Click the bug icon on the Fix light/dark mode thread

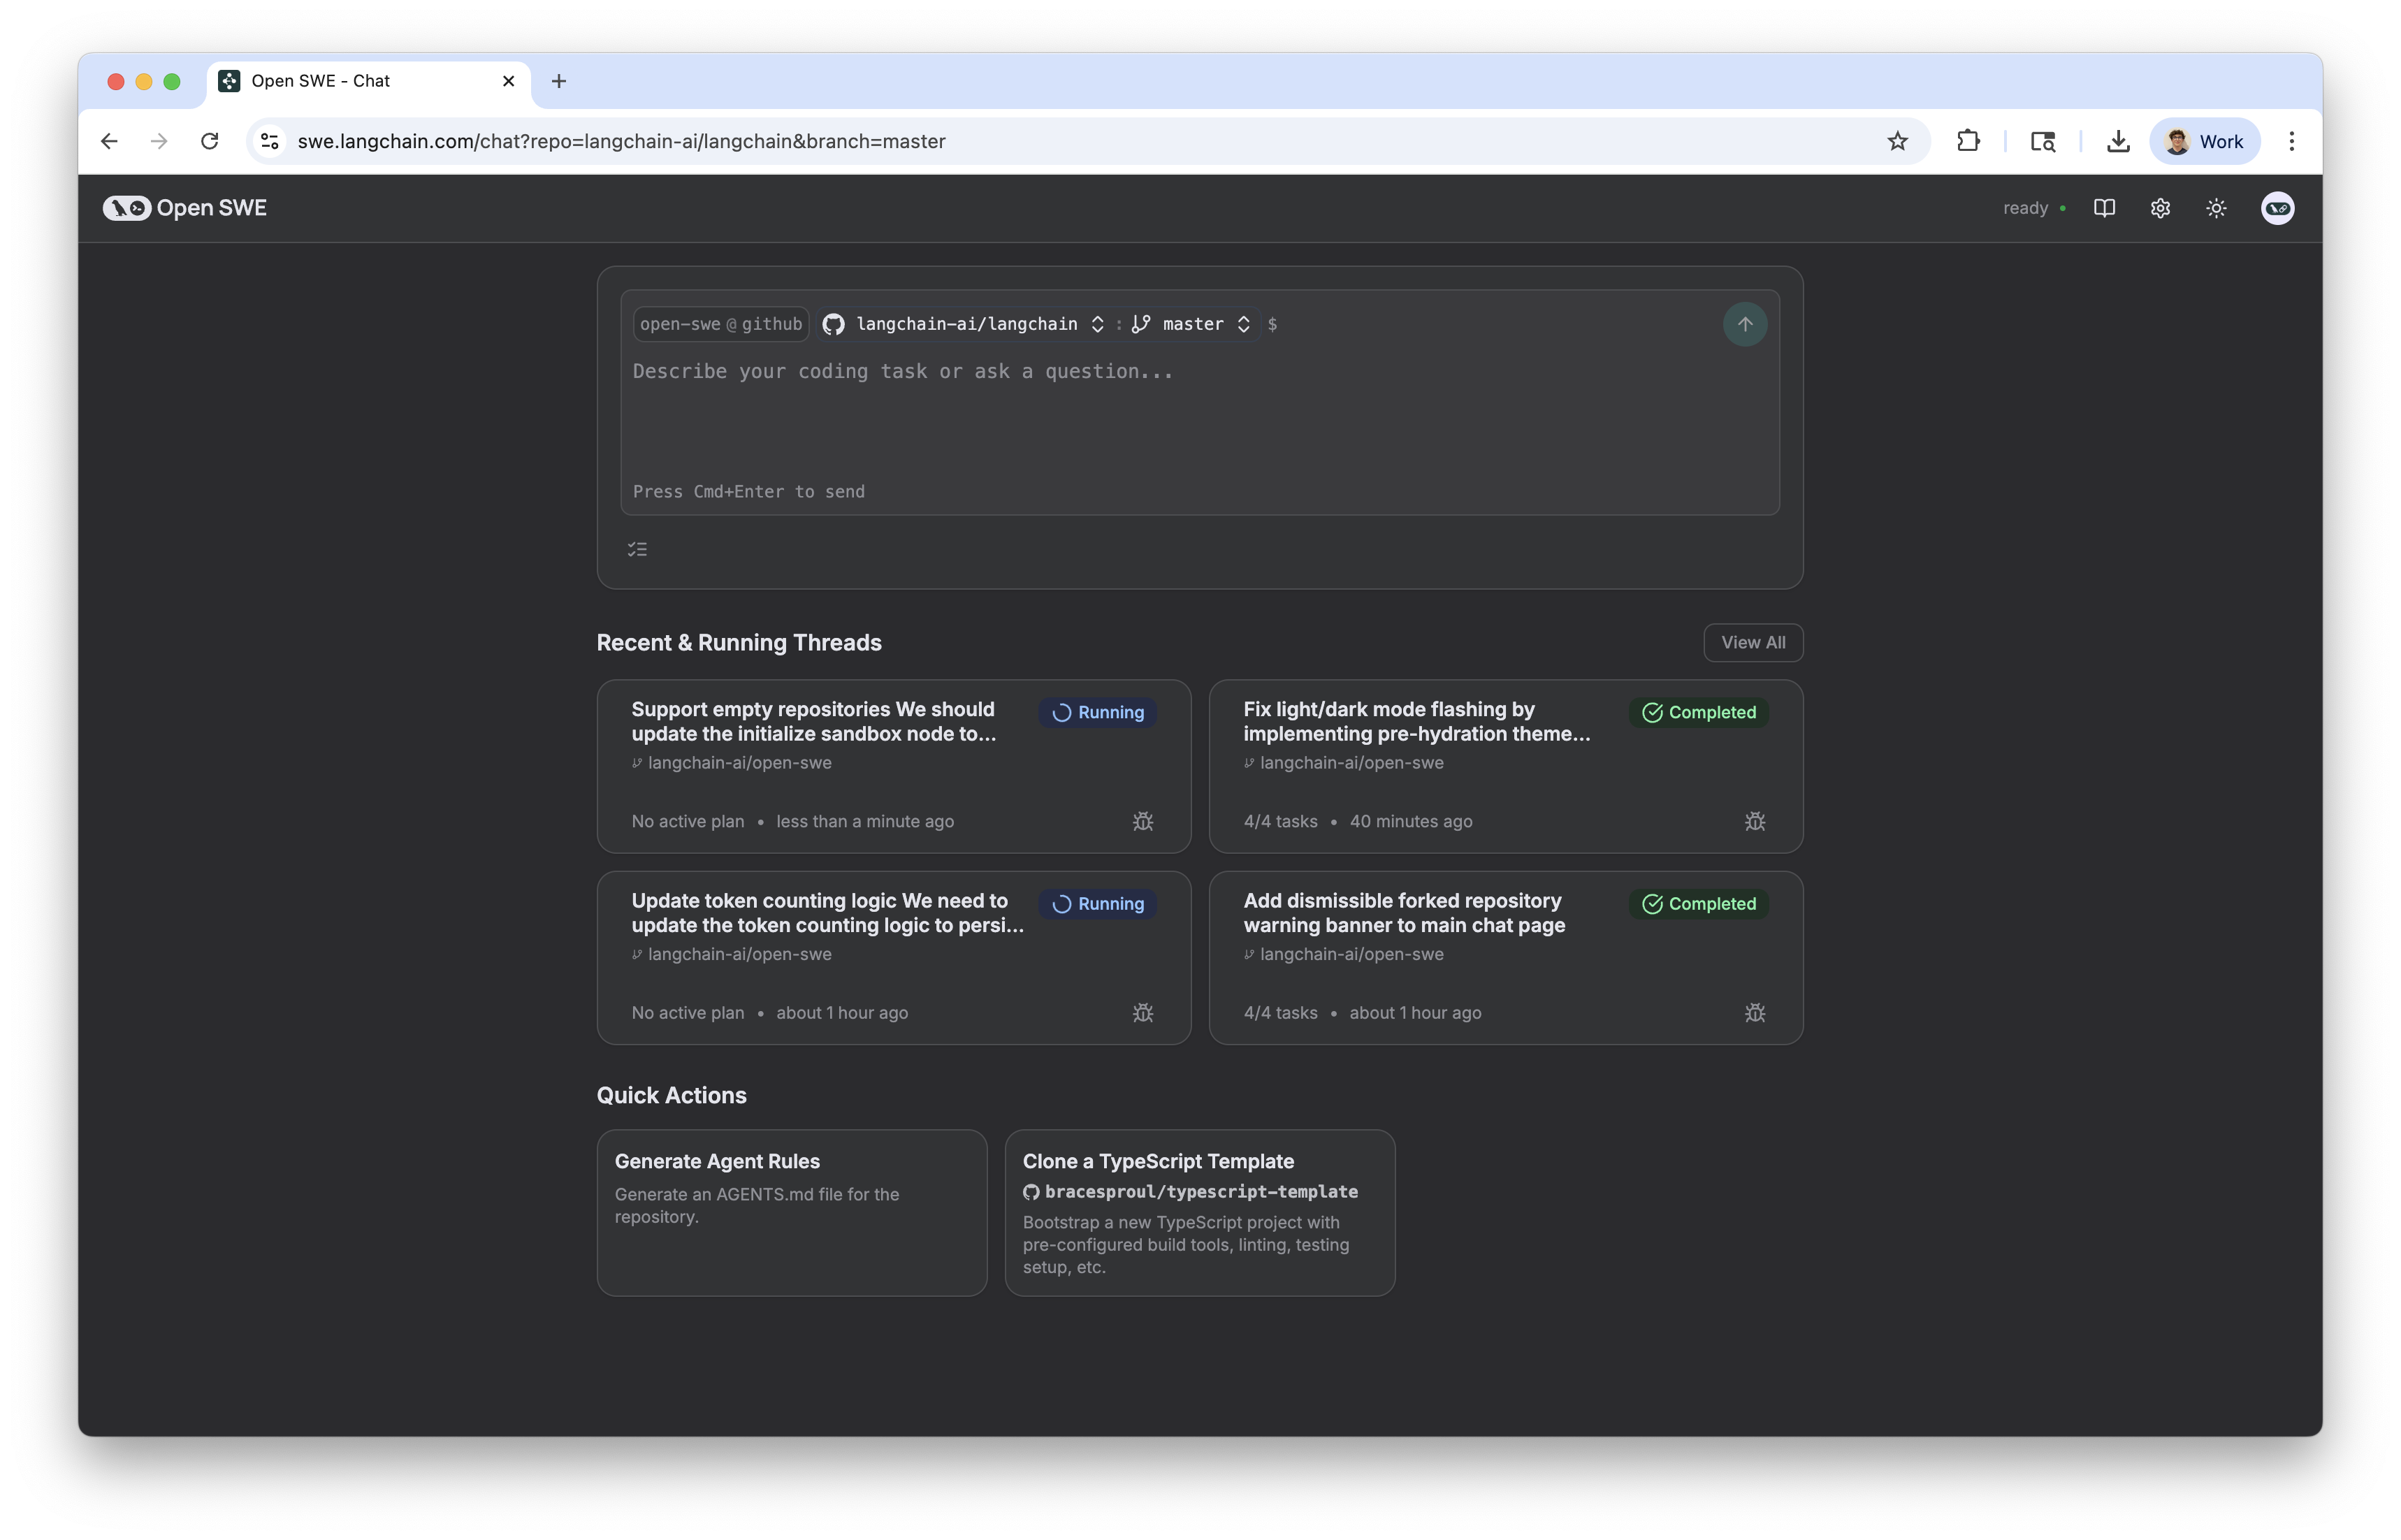click(x=1756, y=821)
